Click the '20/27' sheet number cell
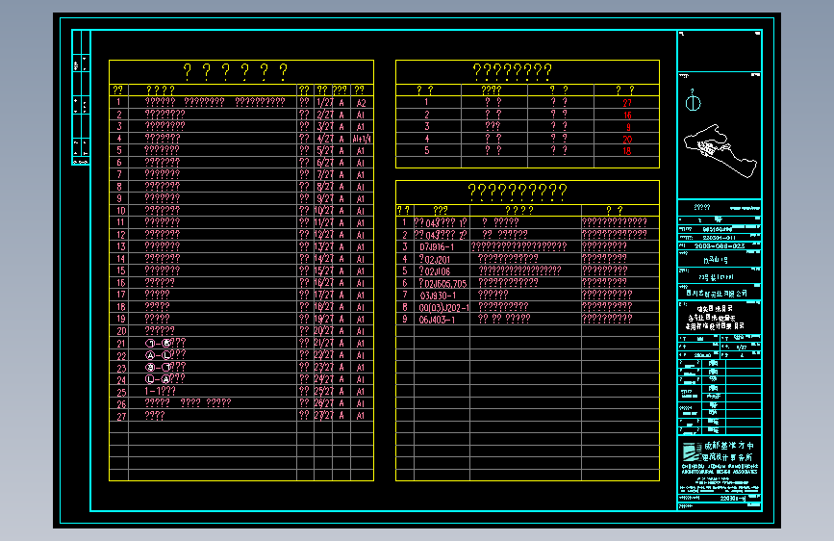 coord(323,331)
